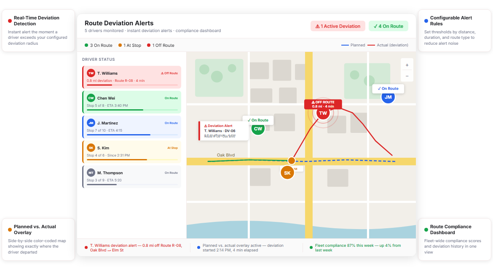
Task: Open the Planned vs. Actual Overlay card
Action: [x=38, y=239]
